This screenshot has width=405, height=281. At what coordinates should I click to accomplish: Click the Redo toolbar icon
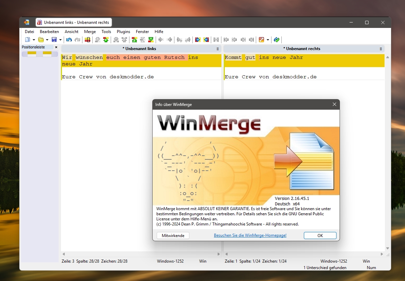click(77, 40)
